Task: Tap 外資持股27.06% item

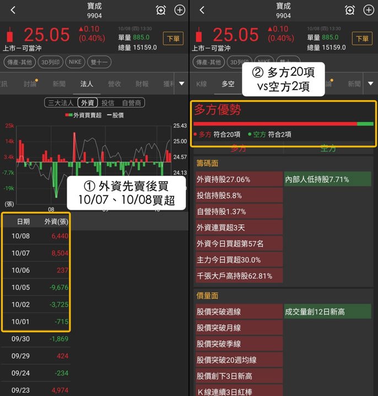Action: click(239, 179)
